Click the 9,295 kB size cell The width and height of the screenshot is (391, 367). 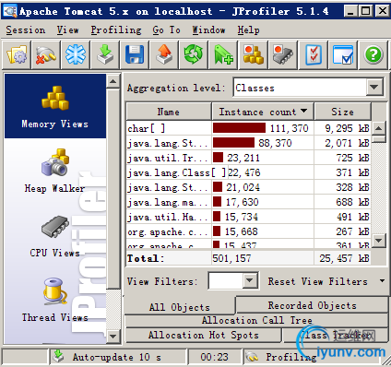(342, 128)
